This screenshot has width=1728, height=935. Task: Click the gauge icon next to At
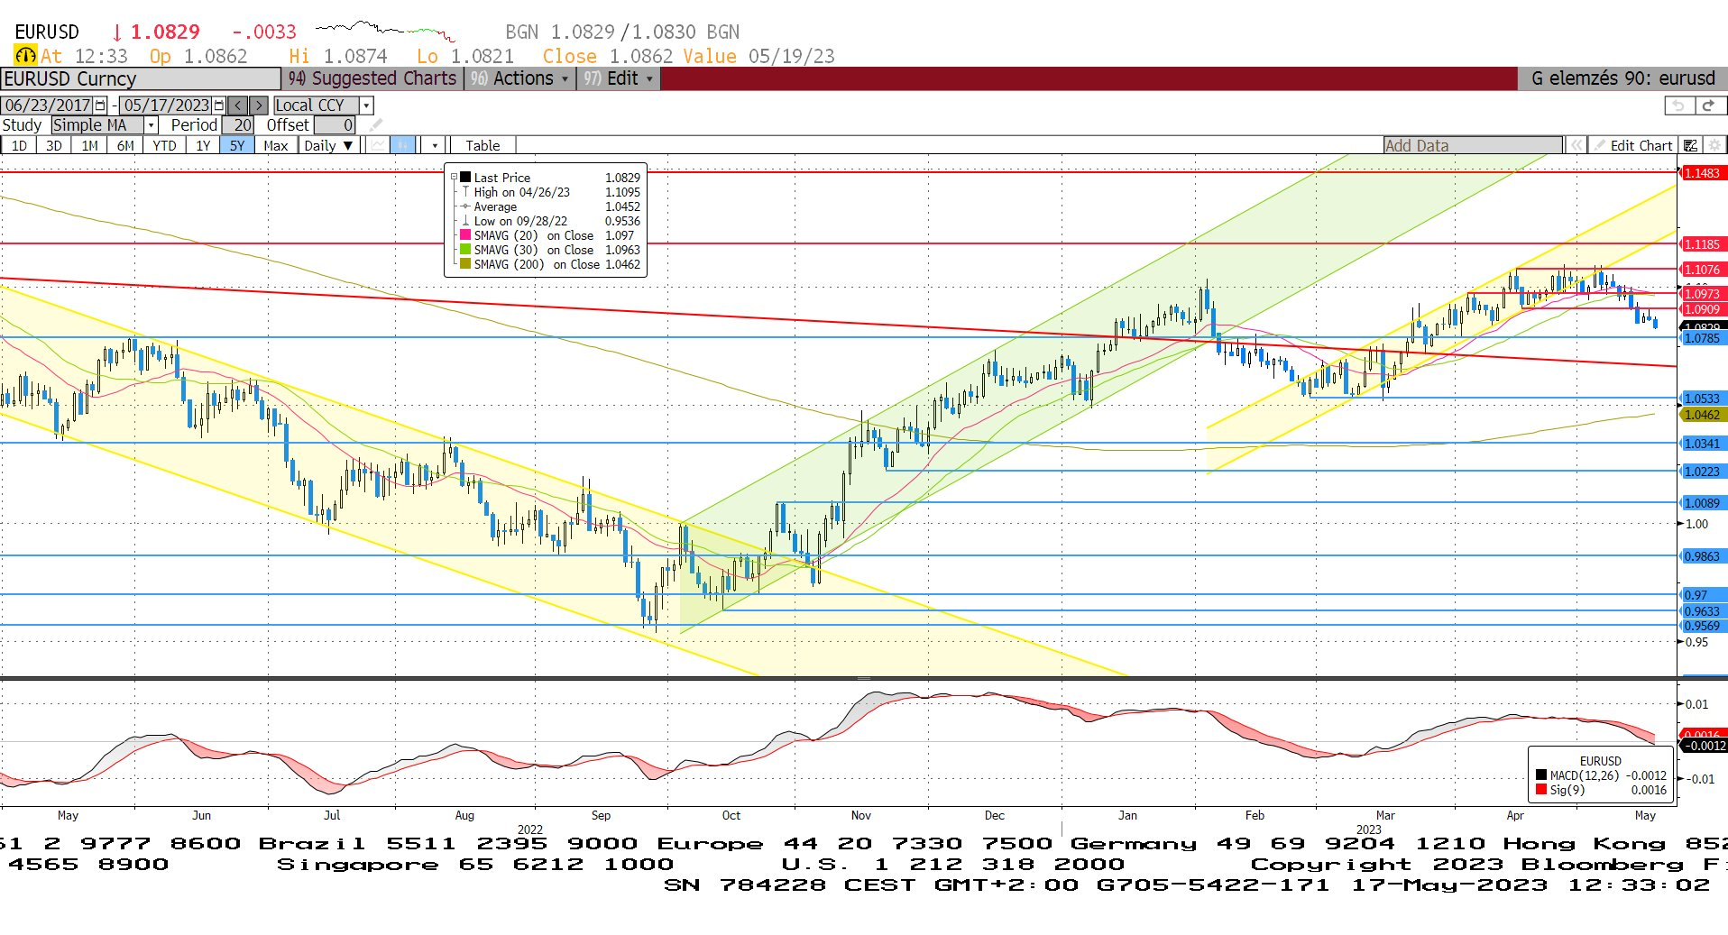tap(25, 56)
